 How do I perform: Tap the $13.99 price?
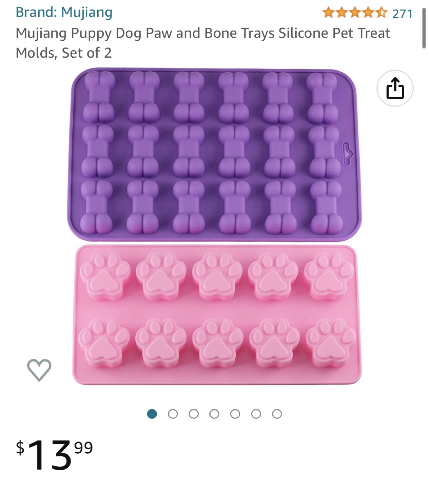tap(54, 454)
